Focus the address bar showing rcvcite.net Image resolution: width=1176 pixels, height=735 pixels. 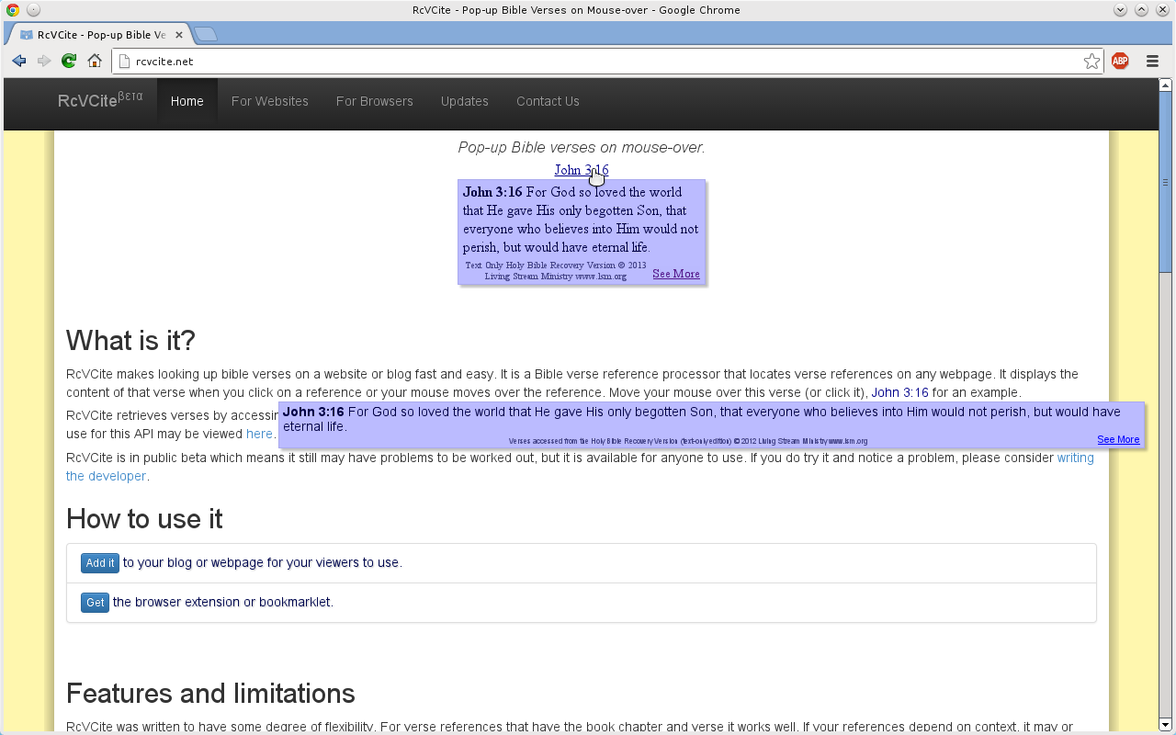(x=606, y=62)
